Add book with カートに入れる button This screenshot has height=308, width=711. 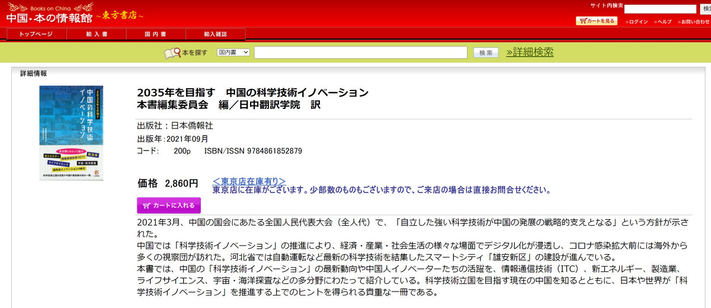coord(169,206)
